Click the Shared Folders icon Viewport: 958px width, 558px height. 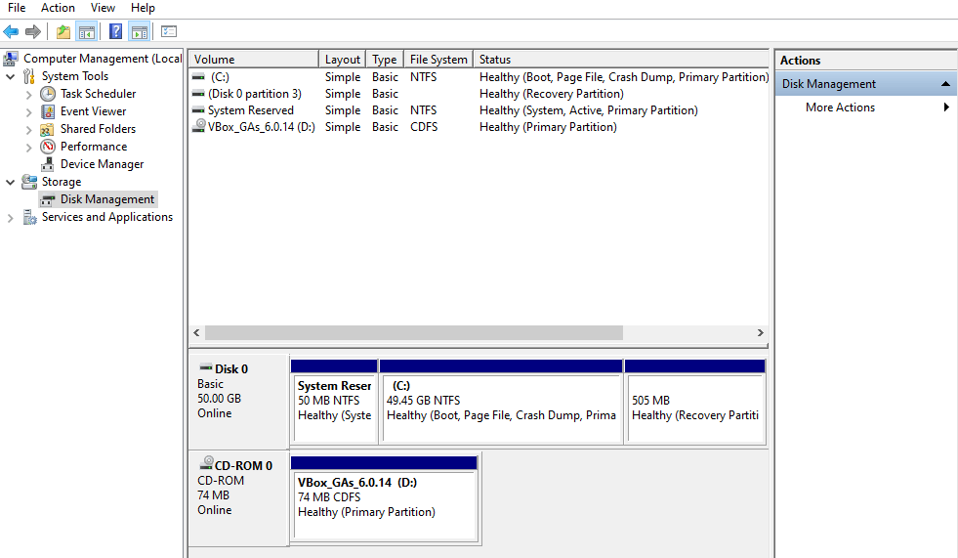coord(48,130)
